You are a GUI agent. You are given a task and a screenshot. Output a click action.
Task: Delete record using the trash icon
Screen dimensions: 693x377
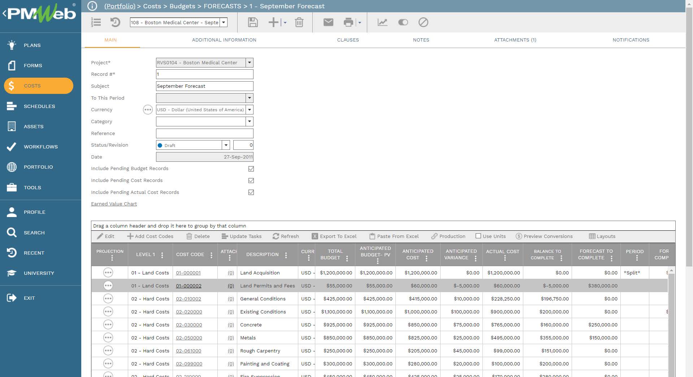(x=299, y=22)
